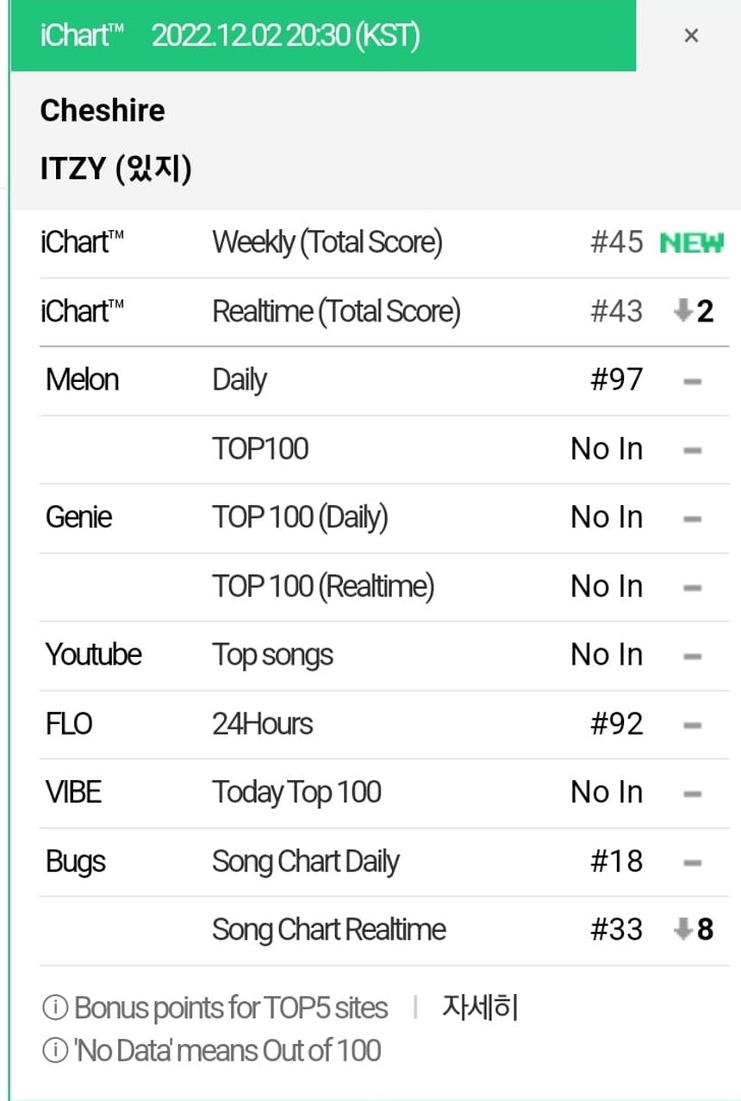Click the artist name ITZY (있지)
This screenshot has height=1101, width=741.
point(115,169)
